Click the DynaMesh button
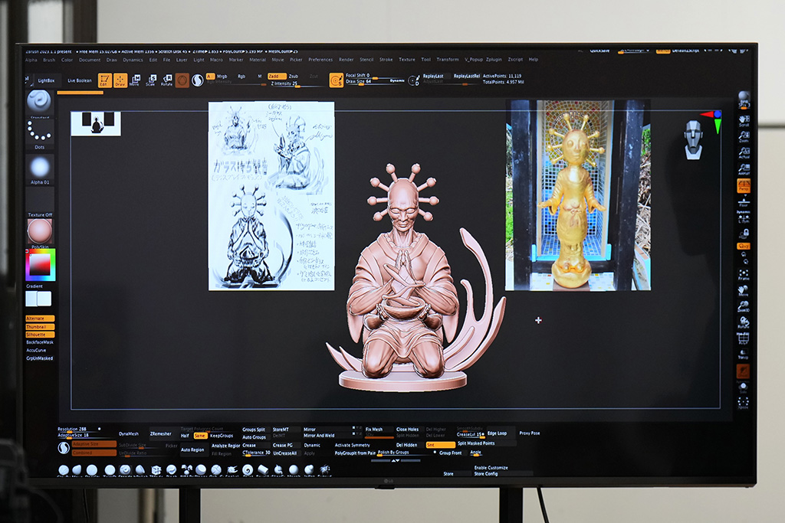 [129, 434]
